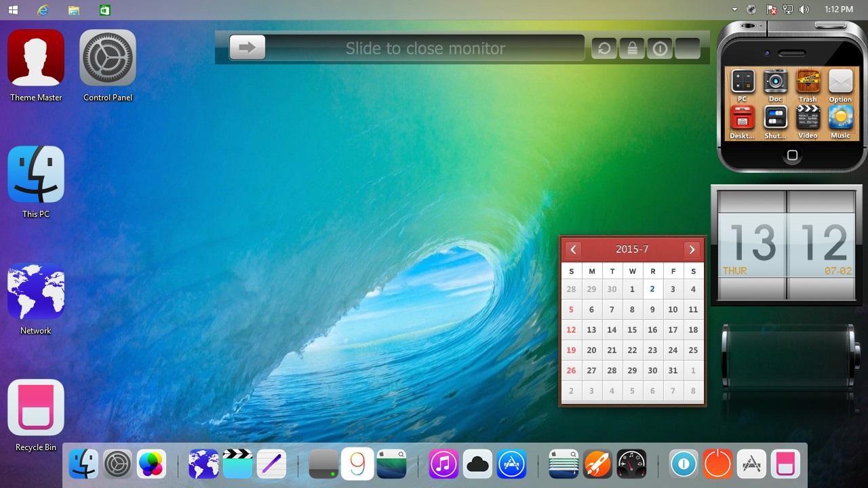Click the lock icon on the slide bar

tap(632, 48)
